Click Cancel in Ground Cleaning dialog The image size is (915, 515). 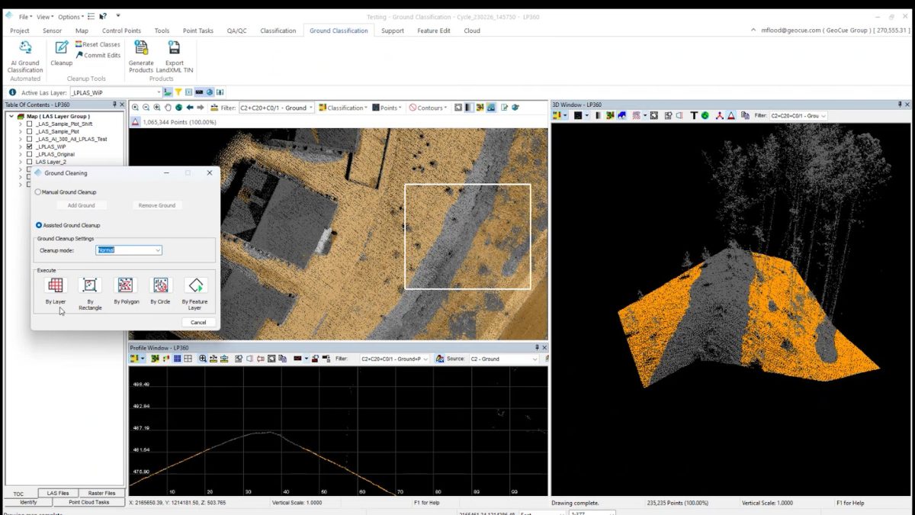tap(198, 322)
